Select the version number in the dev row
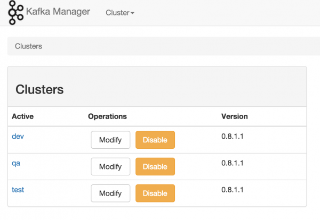This screenshot has height=220, width=320. (233, 137)
